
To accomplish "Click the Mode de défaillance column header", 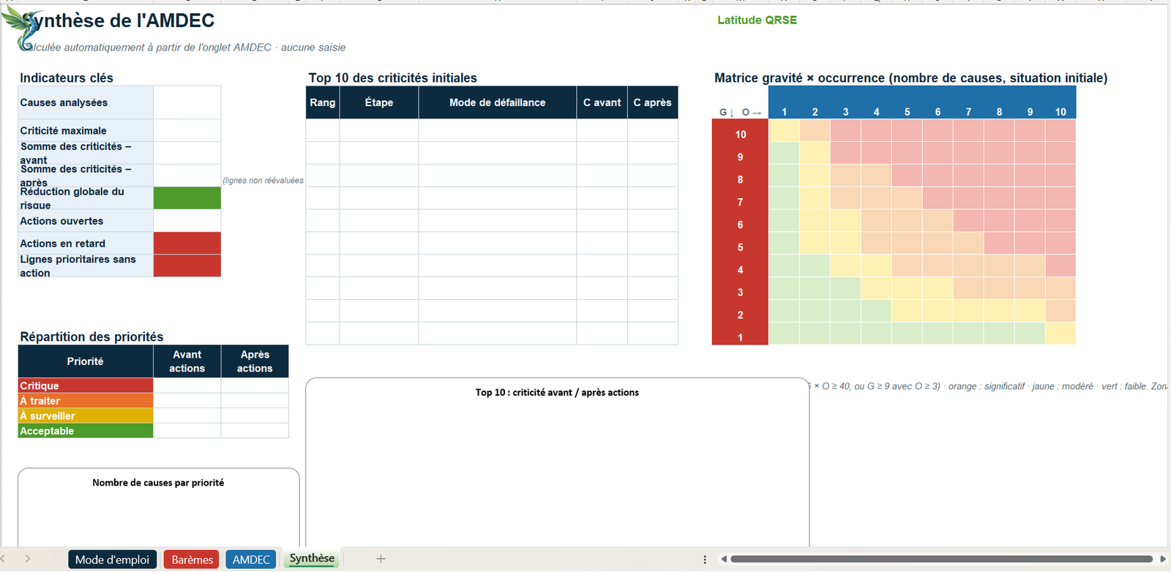I will pyautogui.click(x=498, y=102).
